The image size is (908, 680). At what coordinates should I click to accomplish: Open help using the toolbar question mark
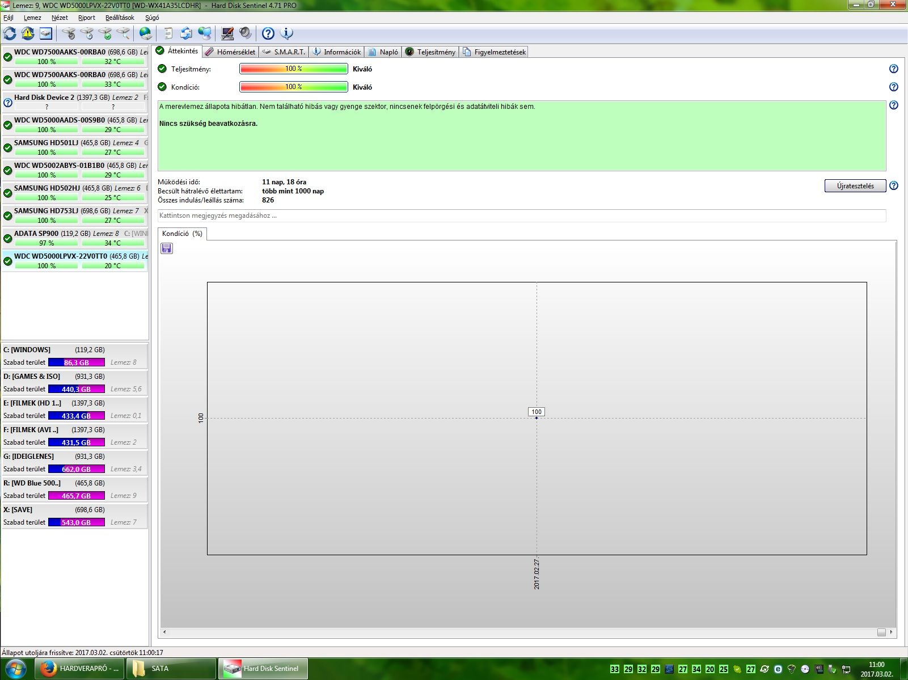coord(268,33)
